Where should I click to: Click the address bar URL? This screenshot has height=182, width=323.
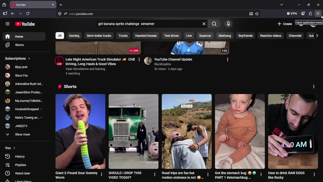(81, 14)
